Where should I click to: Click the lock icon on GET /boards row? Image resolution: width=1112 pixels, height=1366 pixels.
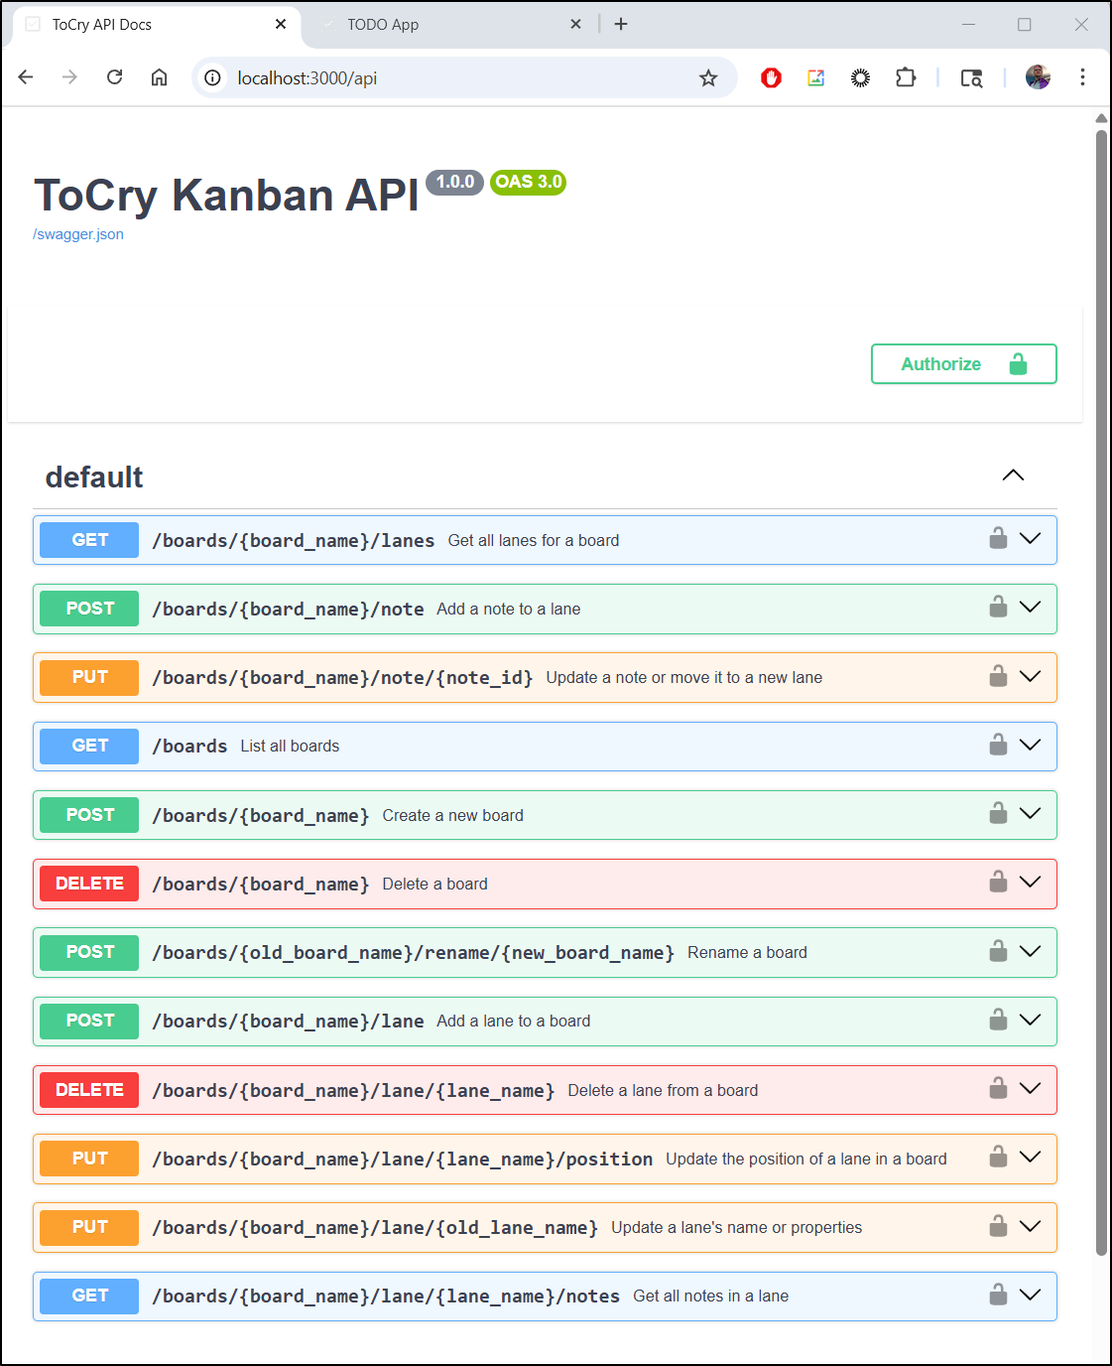point(998,746)
